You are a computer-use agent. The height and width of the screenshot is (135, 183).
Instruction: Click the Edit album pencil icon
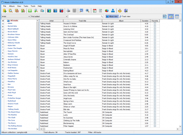point(55,11)
